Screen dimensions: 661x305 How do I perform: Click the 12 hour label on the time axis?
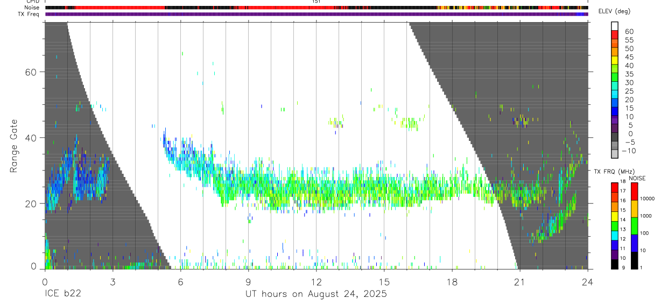pos(317,281)
